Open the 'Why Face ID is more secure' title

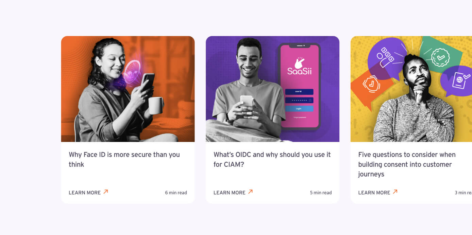(124, 159)
